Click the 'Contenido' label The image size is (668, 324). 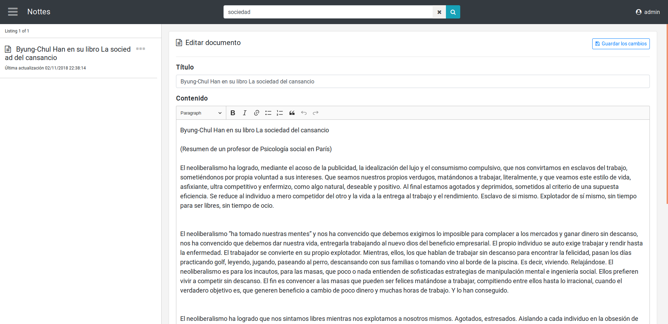(192, 98)
